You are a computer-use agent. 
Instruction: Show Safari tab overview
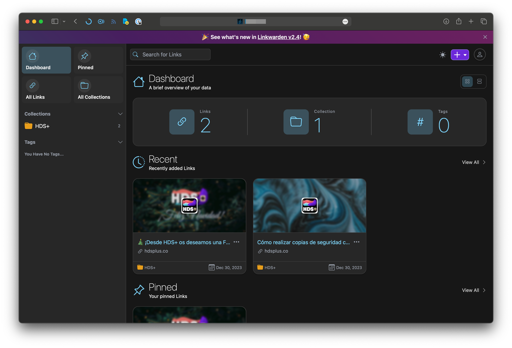484,22
